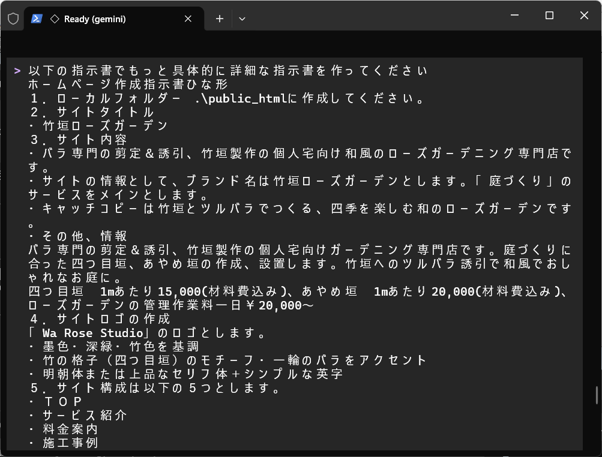This screenshot has height=457, width=602.
Task: Click the line '5. サイト構成は以下の５つとします。'
Action: click(x=156, y=388)
